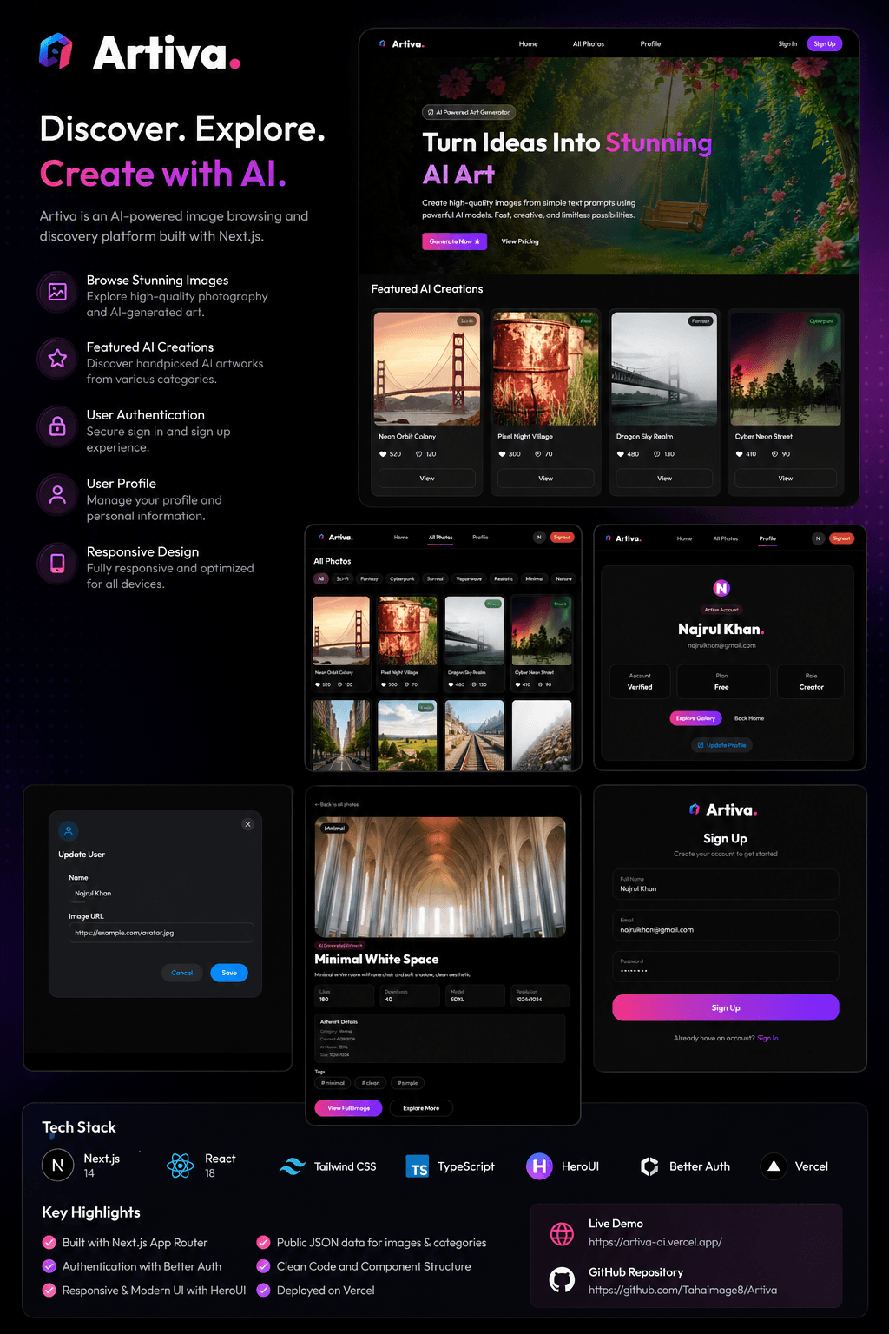Click the colorful Artiva cube logo in the poster header

click(x=56, y=50)
